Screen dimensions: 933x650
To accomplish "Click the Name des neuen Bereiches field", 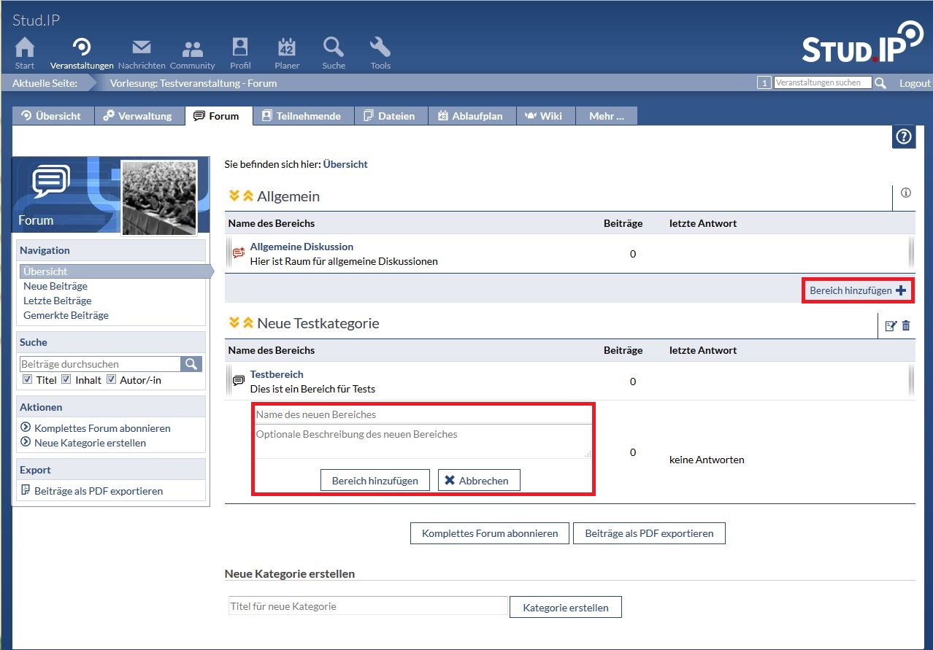I will (423, 414).
